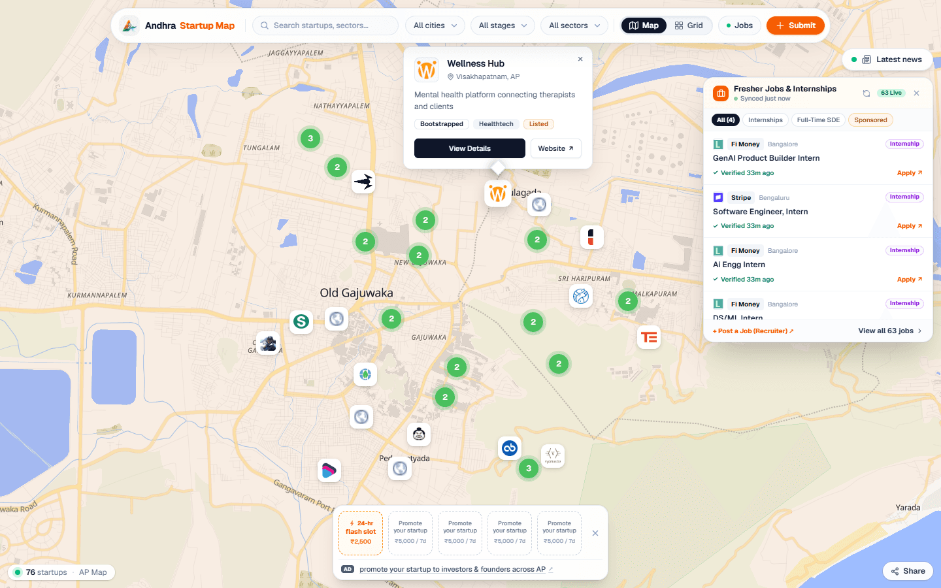Click the orange Submit button

pyautogui.click(x=795, y=25)
